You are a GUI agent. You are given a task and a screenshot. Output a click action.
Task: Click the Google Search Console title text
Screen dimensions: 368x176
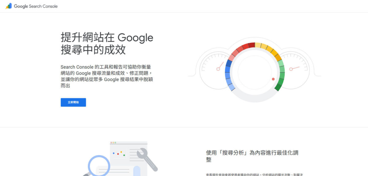click(36, 6)
